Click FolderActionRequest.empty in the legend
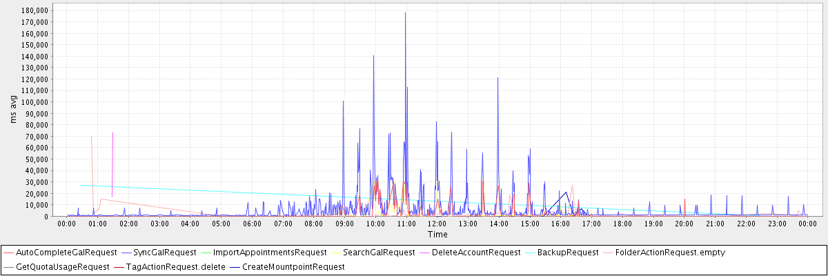 (669, 253)
